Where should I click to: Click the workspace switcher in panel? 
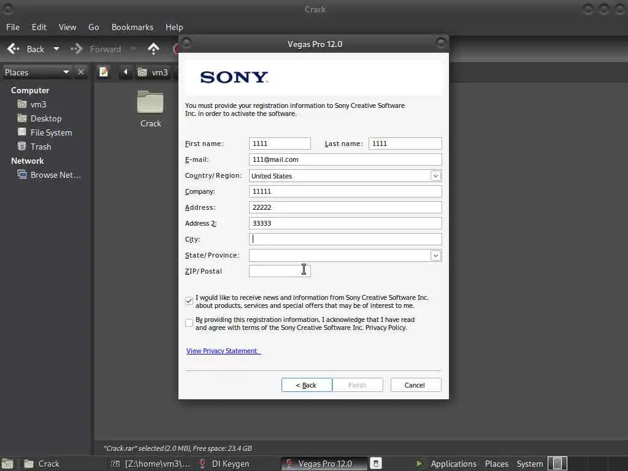pos(557,464)
